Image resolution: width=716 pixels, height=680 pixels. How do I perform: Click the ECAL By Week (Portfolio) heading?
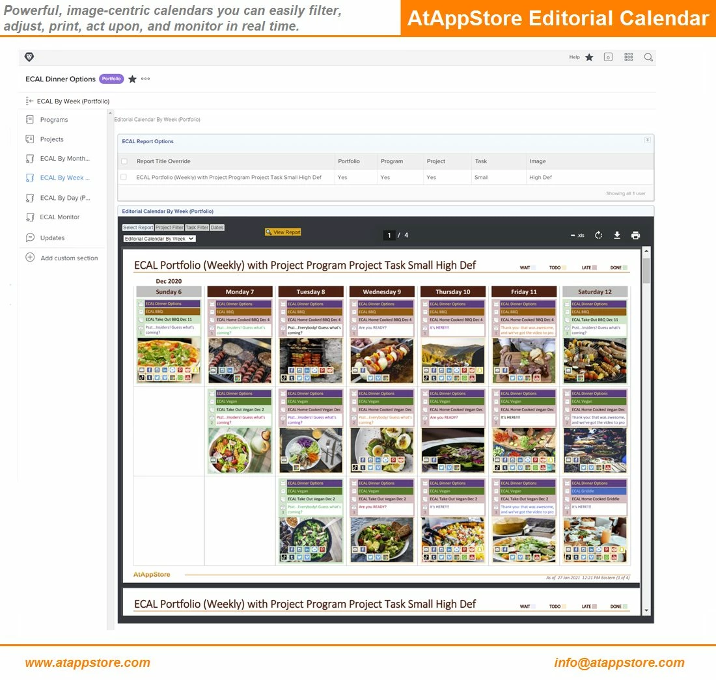(x=73, y=101)
